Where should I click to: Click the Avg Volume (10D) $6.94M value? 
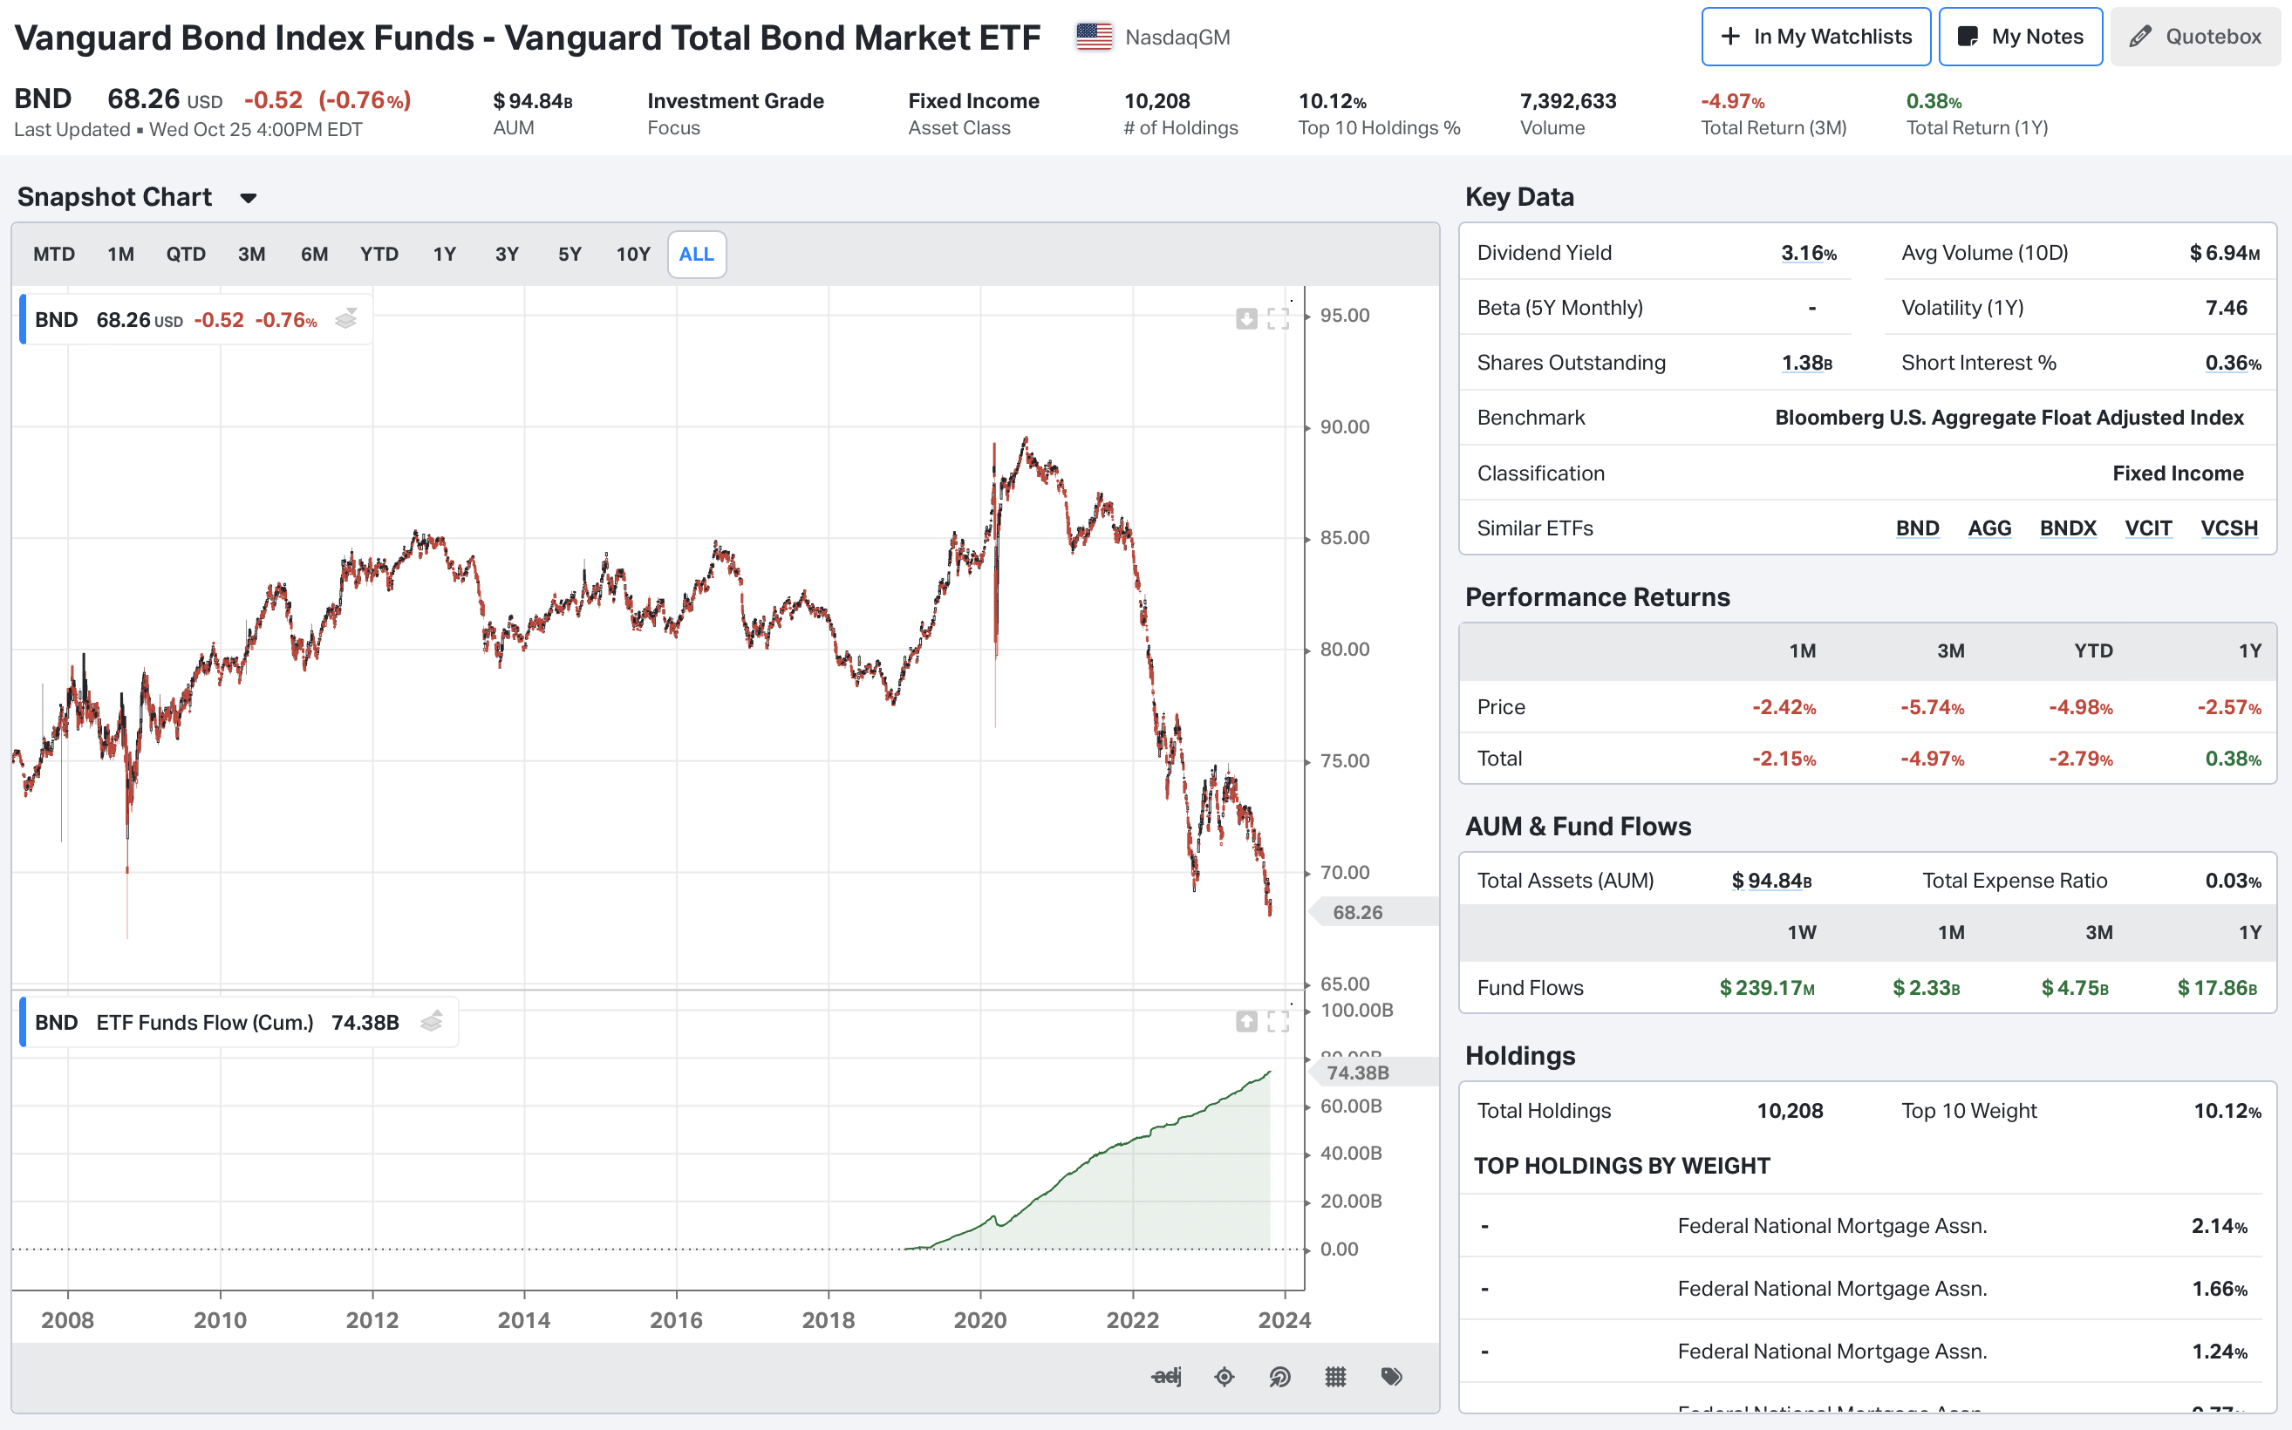coord(2224,253)
